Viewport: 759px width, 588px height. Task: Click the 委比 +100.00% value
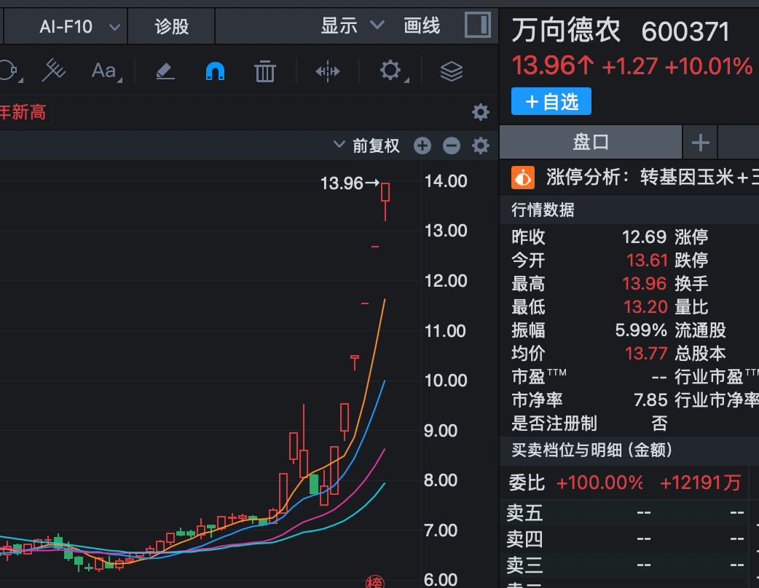click(599, 482)
